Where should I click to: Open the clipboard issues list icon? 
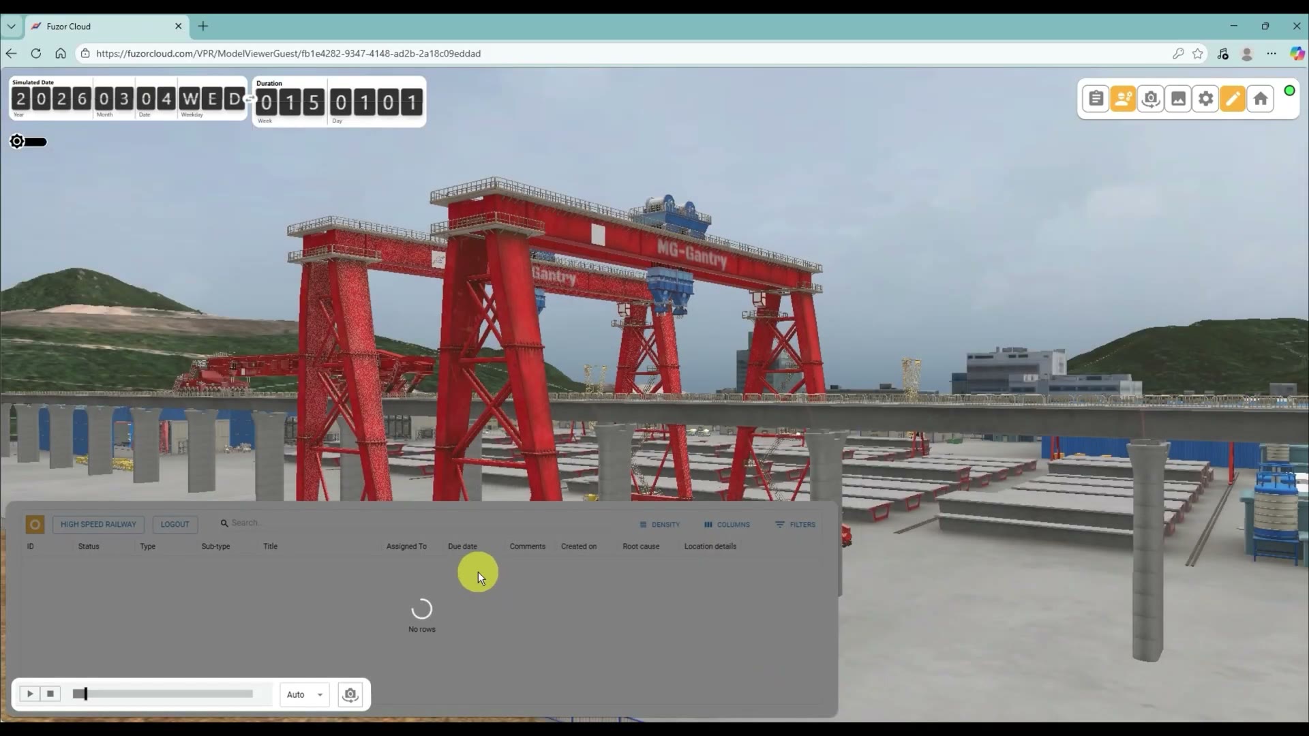pos(1096,99)
